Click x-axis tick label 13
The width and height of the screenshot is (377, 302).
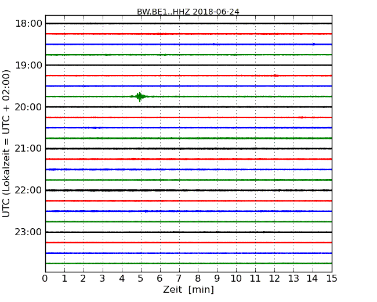pyautogui.click(x=293, y=278)
